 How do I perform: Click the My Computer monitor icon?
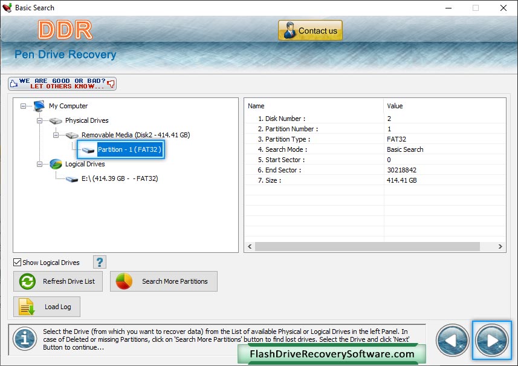[x=39, y=106]
